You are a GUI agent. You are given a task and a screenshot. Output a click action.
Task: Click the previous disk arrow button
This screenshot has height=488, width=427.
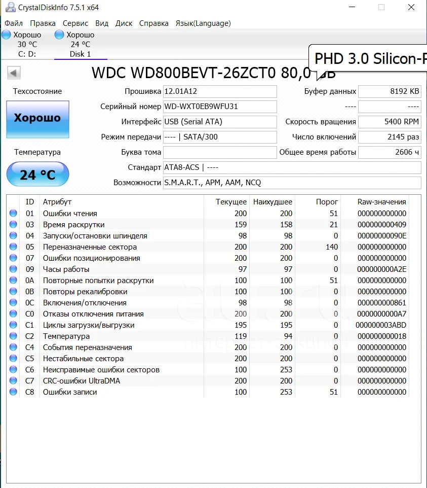(x=14, y=73)
